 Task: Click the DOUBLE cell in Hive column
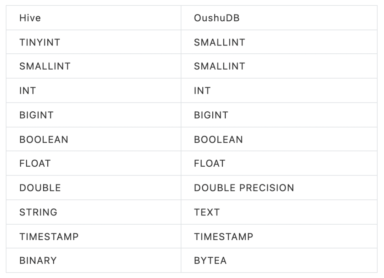point(40,188)
